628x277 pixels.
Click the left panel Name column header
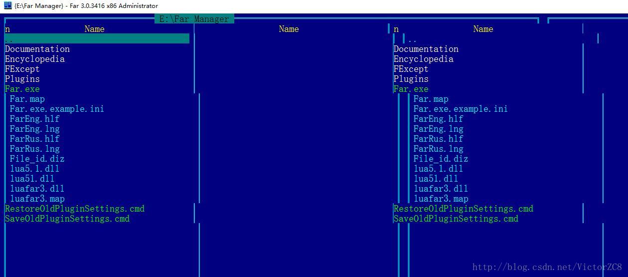(x=94, y=29)
